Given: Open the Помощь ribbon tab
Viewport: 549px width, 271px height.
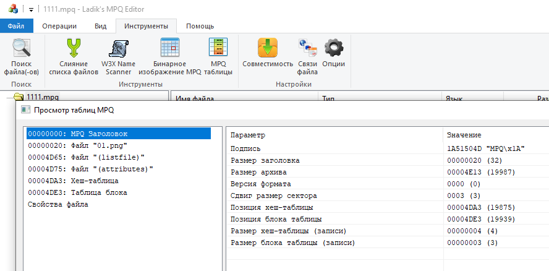Looking at the screenshot, I should point(200,26).
